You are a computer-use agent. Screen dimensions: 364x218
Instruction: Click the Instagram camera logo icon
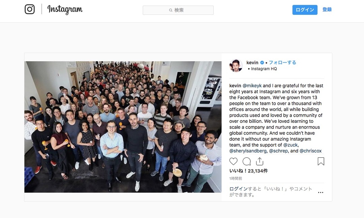30,9
